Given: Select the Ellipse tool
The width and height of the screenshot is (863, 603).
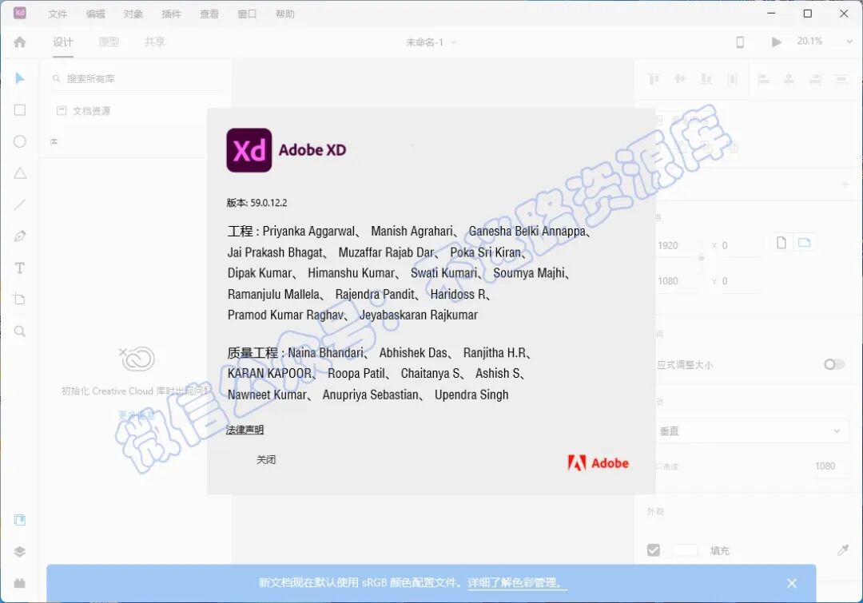Looking at the screenshot, I should [x=20, y=141].
